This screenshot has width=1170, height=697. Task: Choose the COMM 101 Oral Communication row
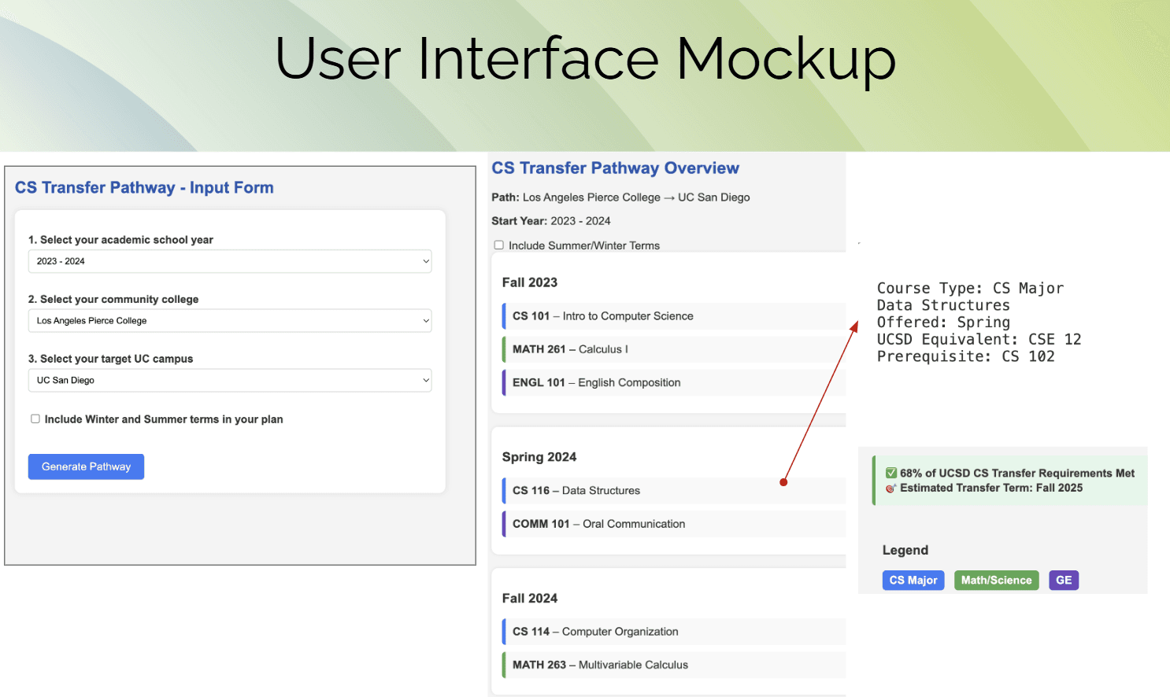[598, 524]
